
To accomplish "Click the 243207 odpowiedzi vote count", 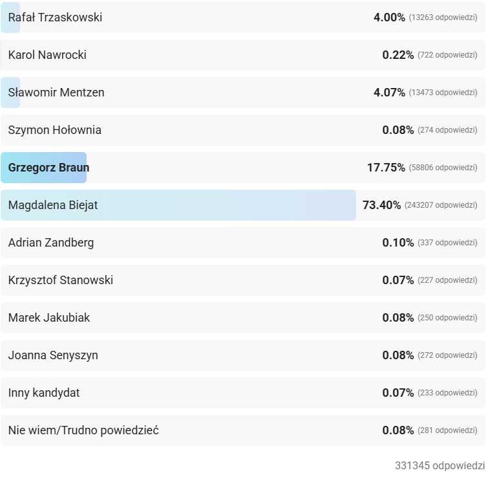I will [x=441, y=205].
